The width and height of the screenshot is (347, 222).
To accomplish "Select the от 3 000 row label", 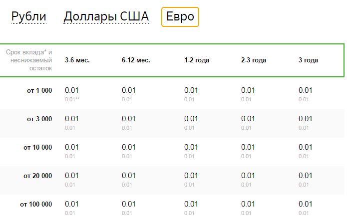I will (39, 119).
